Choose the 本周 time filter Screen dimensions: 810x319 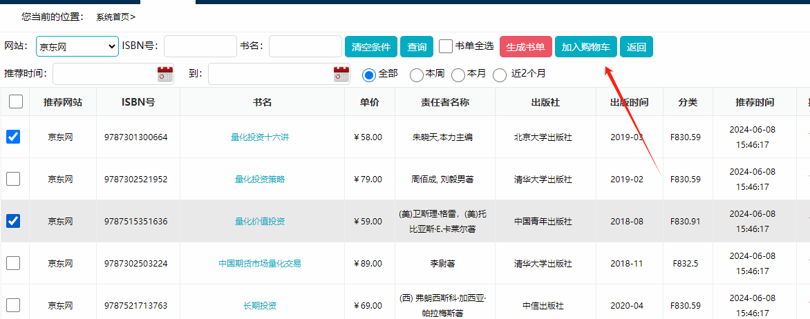[417, 75]
